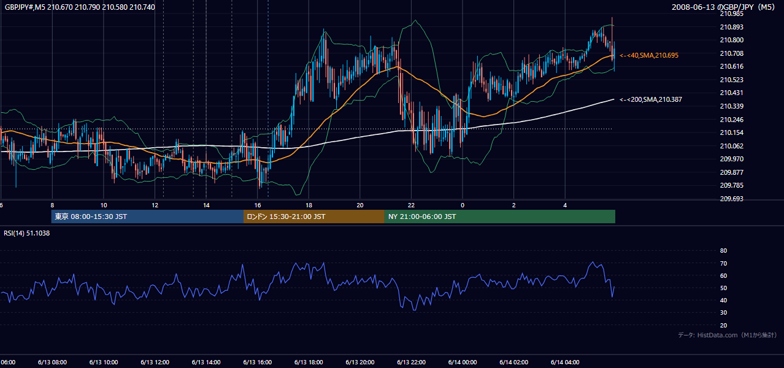Click hour label 8 under the price chart
This screenshot has width=784, height=368.
tap(52, 205)
